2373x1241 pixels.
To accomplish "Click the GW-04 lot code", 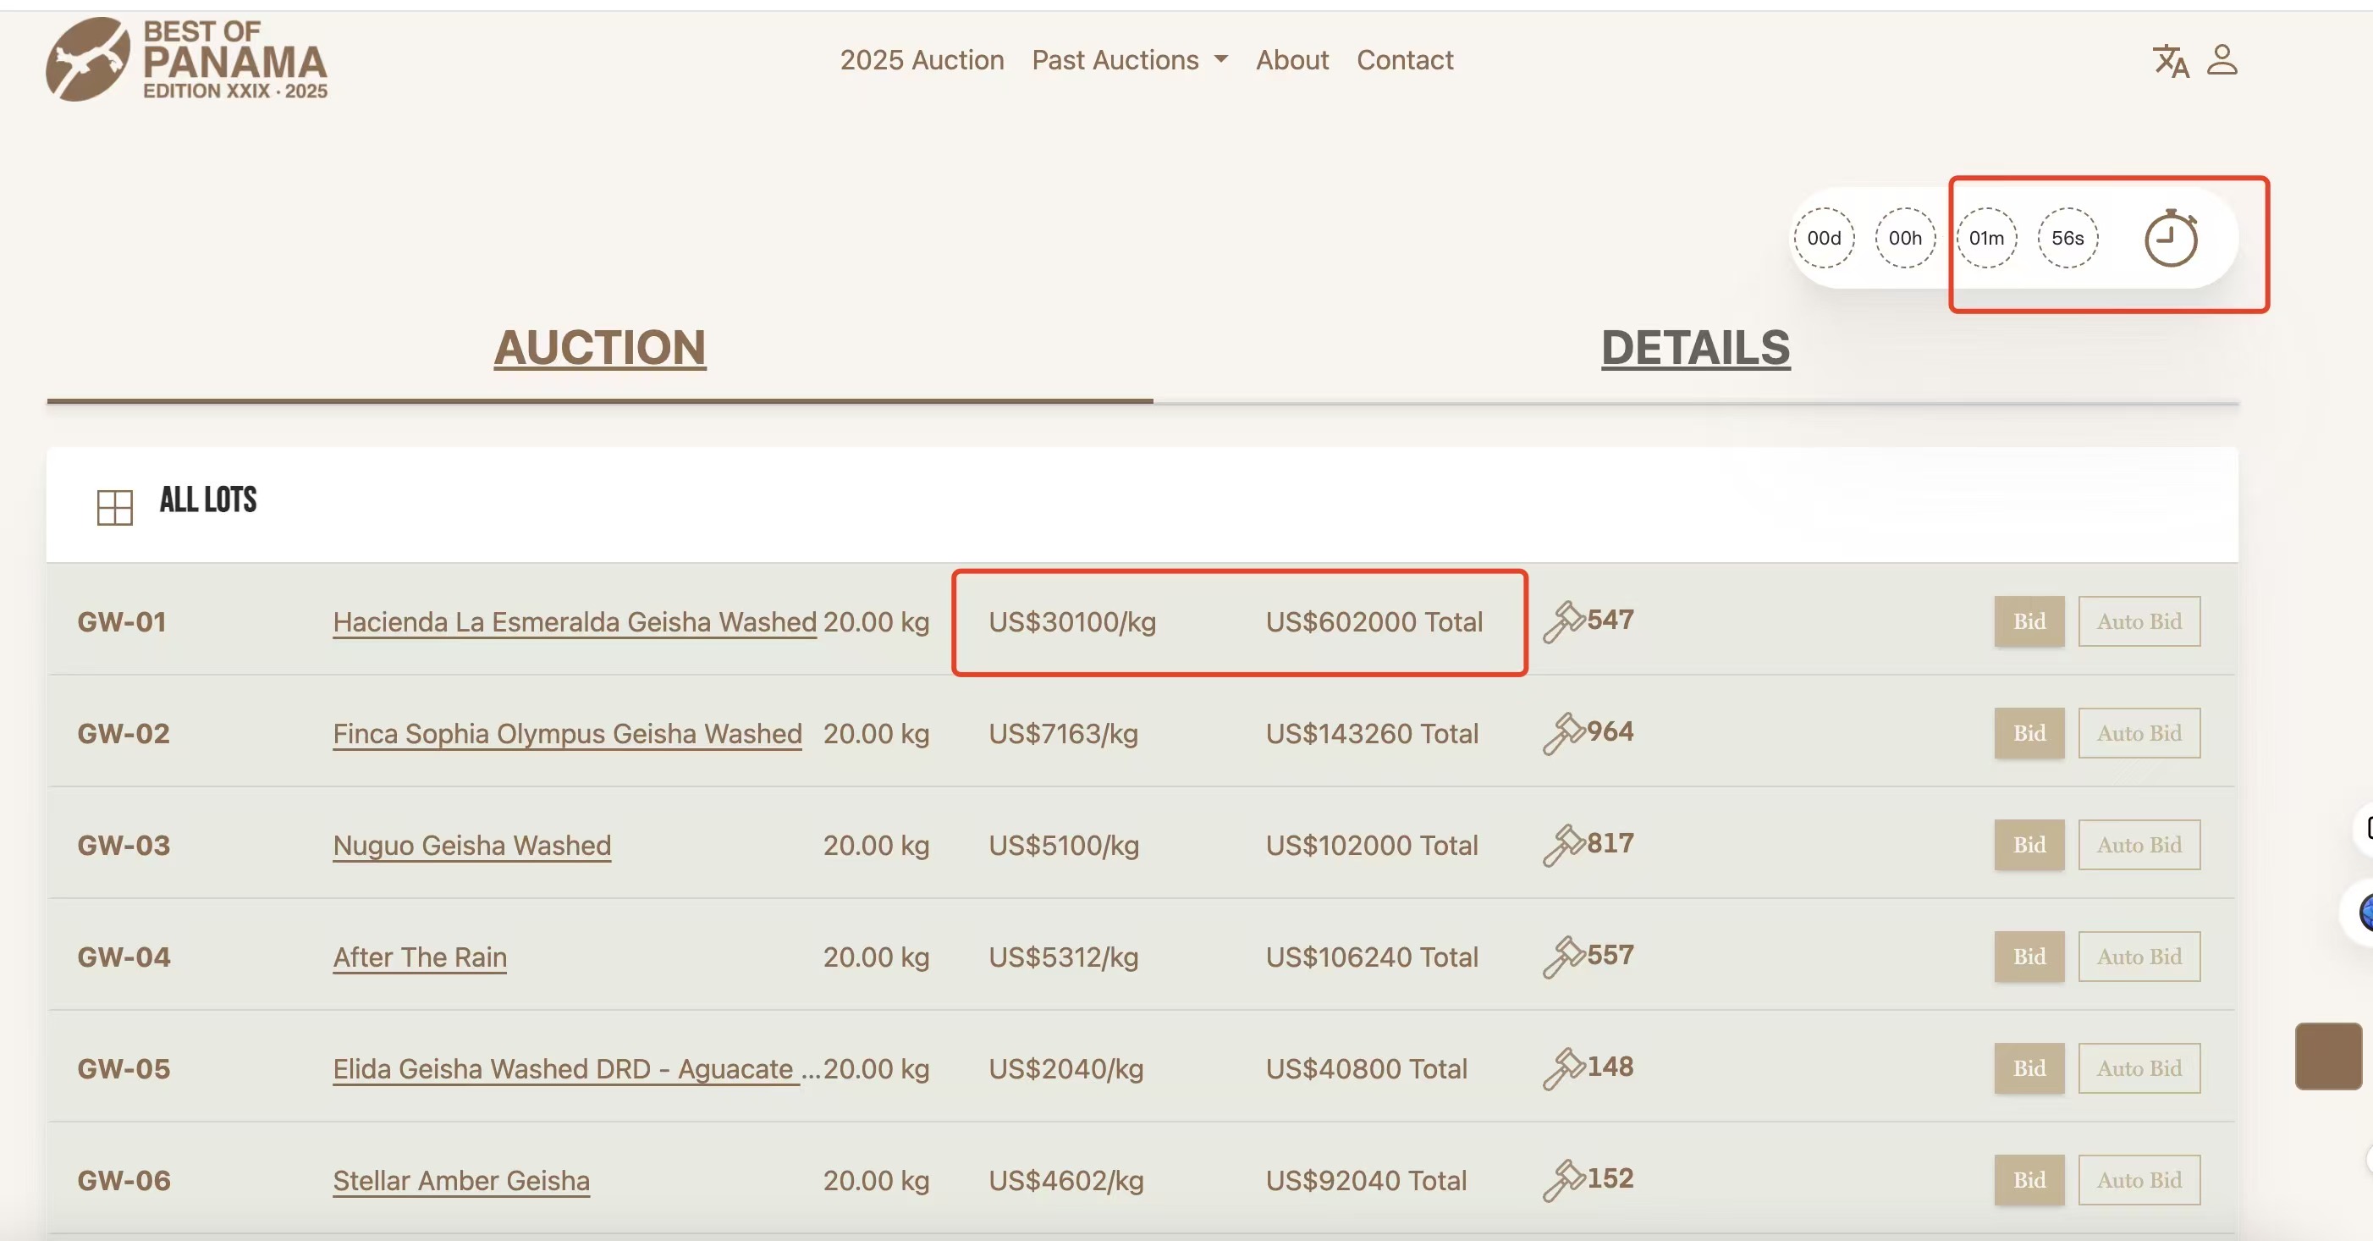I will tap(124, 957).
